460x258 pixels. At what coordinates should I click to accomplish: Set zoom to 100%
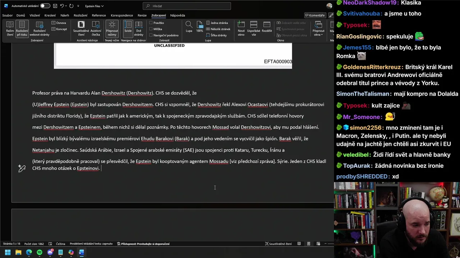click(x=200, y=27)
